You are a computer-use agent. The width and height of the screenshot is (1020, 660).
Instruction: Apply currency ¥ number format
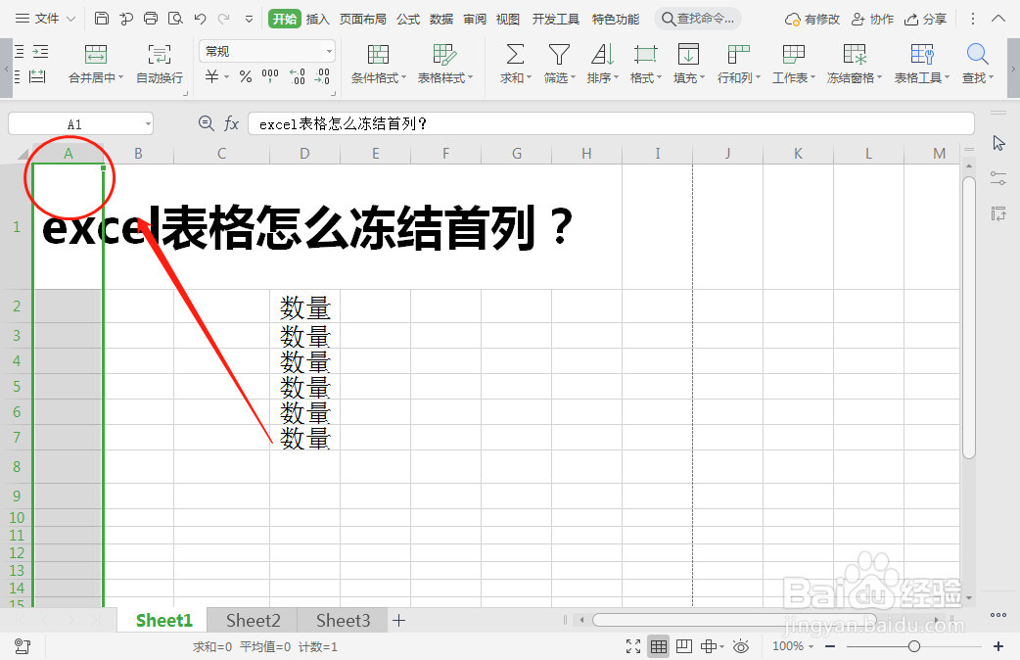click(212, 76)
